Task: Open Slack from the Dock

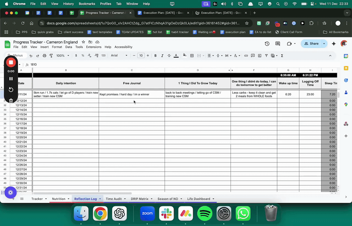Action: click(166, 213)
